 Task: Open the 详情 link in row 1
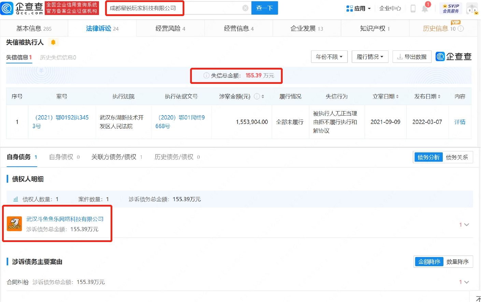[460, 122]
